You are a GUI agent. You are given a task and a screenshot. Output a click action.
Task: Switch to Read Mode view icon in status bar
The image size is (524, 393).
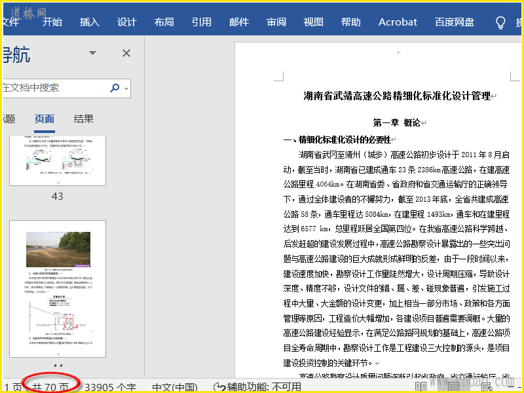click(x=421, y=386)
